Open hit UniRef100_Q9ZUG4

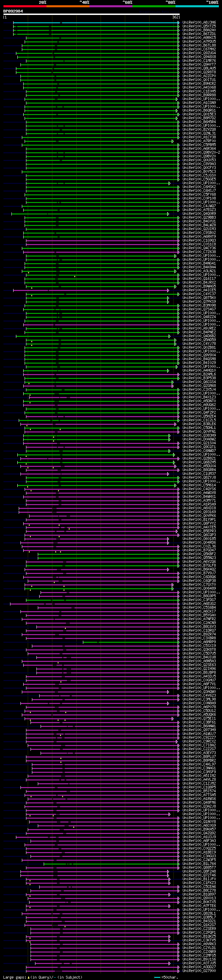click(x=199, y=53)
